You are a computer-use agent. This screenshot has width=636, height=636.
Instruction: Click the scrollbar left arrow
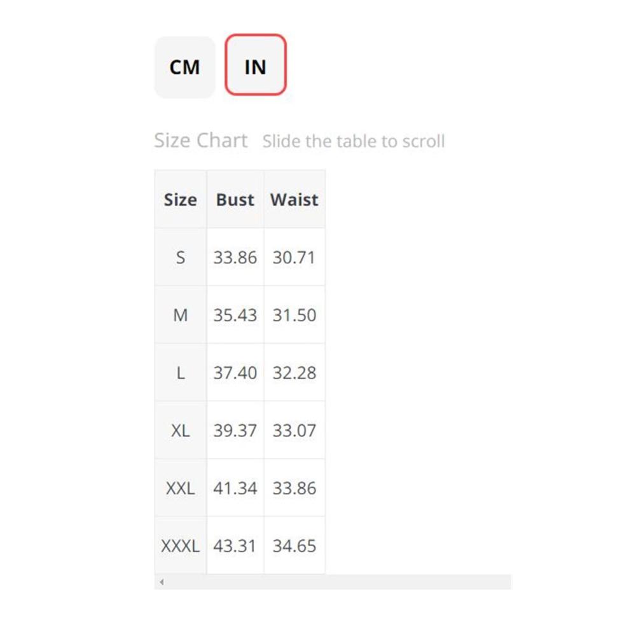[162, 582]
